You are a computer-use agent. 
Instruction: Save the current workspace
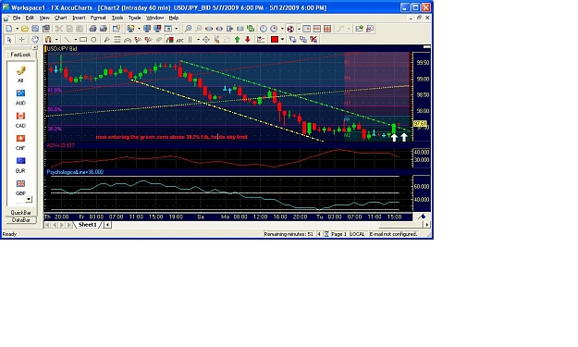(x=35, y=29)
